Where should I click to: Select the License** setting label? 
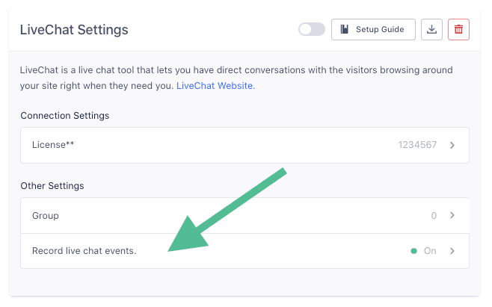tap(53, 145)
